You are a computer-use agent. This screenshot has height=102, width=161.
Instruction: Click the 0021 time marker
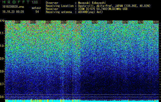[17, 22]
